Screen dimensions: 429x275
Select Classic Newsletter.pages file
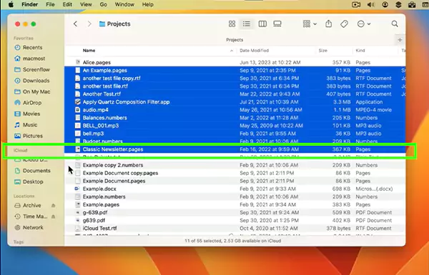click(235, 149)
